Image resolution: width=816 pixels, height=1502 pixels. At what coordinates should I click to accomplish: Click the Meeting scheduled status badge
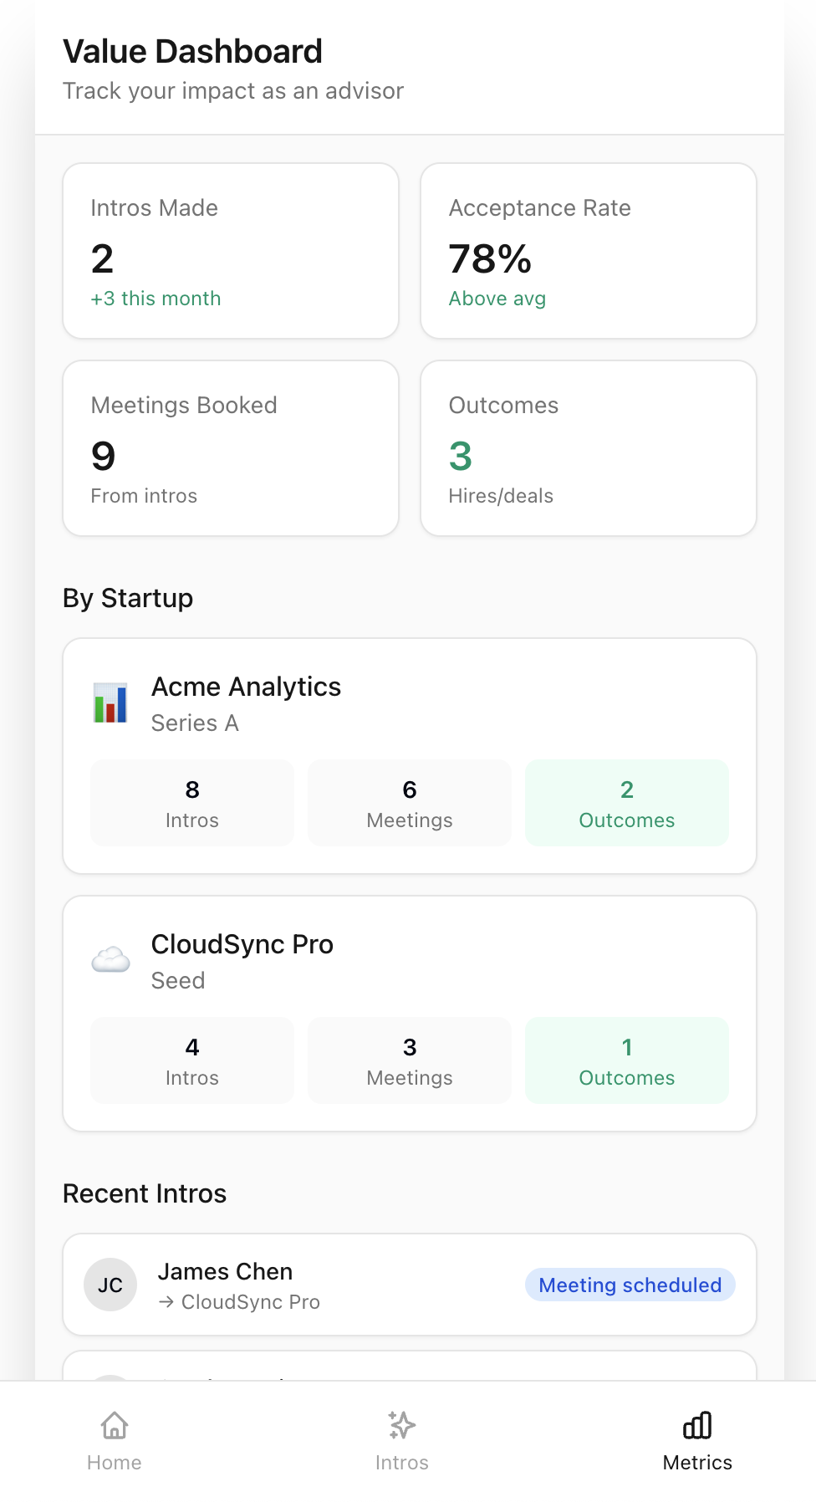[x=630, y=1285]
